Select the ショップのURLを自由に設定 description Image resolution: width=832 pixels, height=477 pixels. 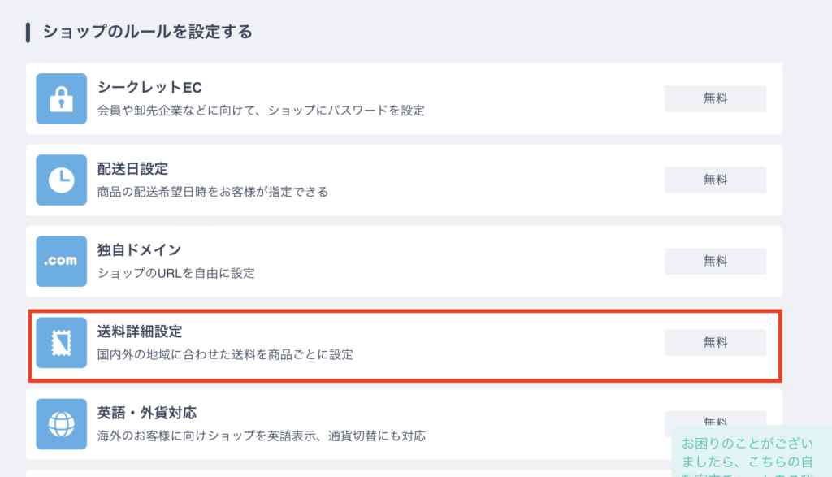click(x=176, y=273)
